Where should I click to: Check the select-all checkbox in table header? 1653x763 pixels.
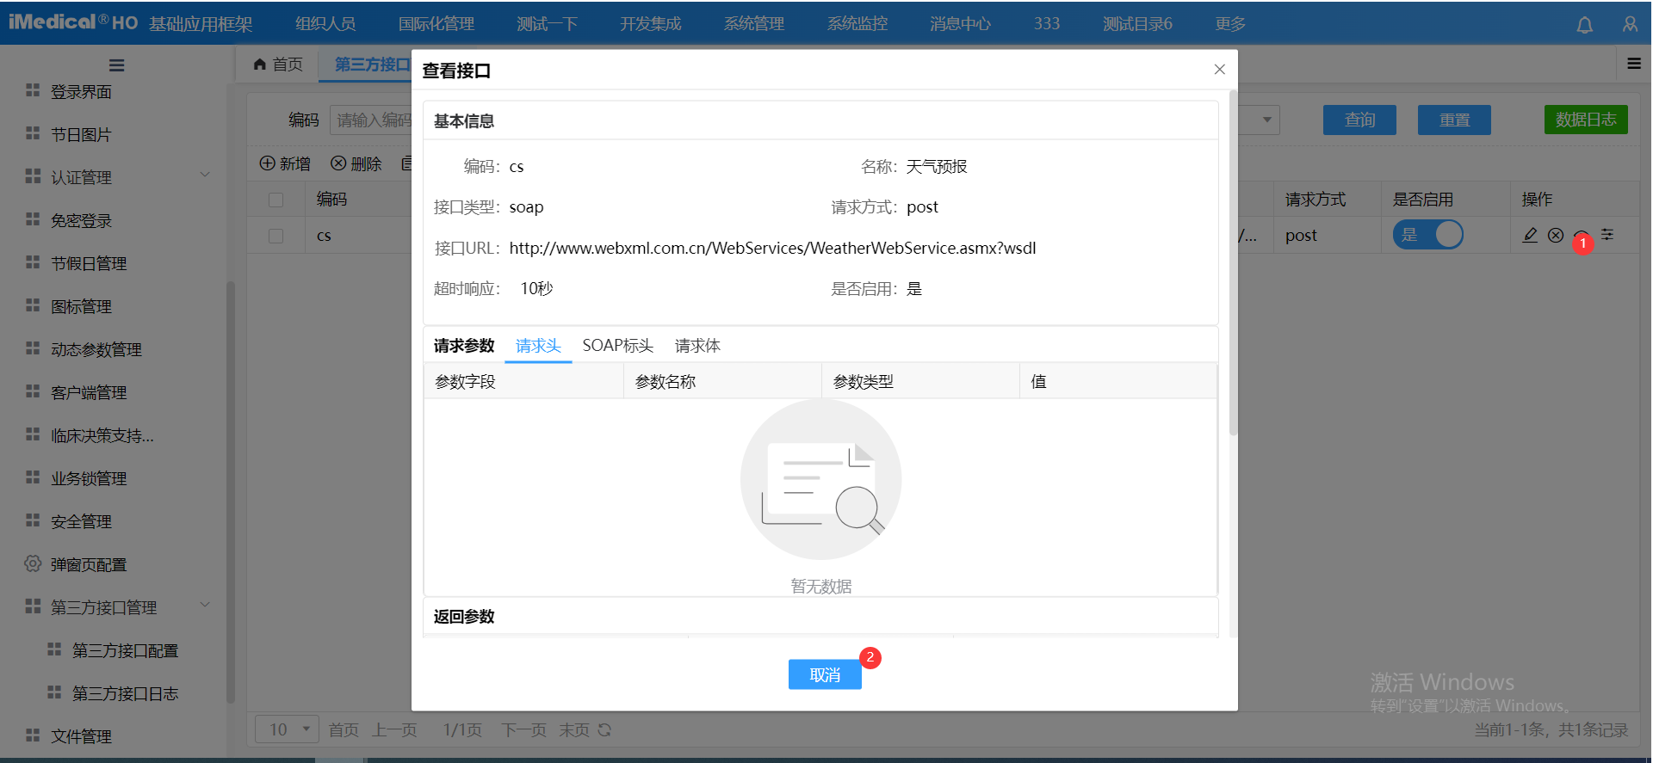[x=275, y=200]
